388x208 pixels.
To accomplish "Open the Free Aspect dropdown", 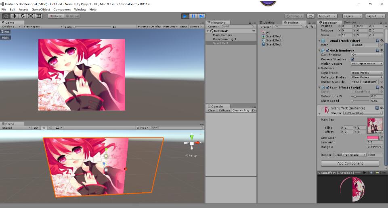I will pyautogui.click(x=43, y=27).
